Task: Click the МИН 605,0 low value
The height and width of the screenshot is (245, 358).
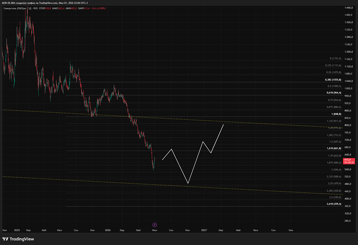Action: click(71, 8)
